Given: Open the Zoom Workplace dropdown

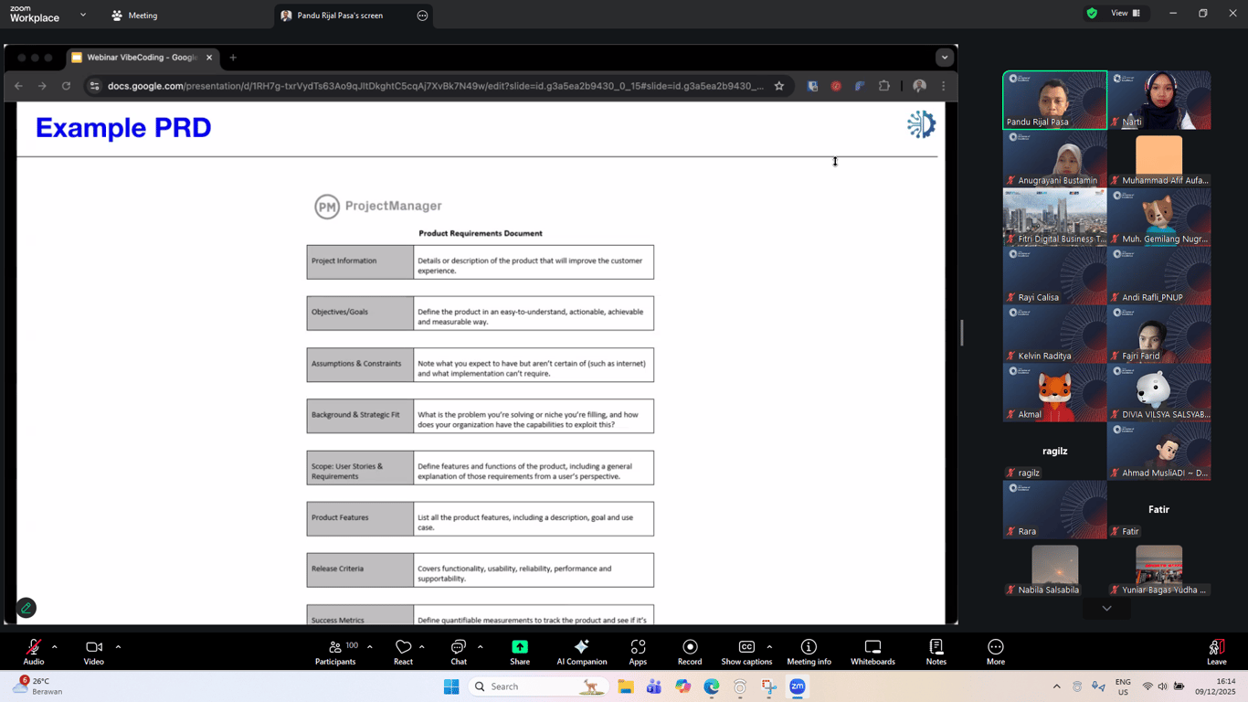Looking at the screenshot, I should [x=82, y=16].
